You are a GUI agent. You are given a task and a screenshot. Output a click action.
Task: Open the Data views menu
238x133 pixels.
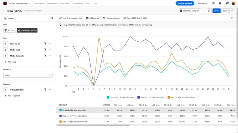click(x=65, y=3)
